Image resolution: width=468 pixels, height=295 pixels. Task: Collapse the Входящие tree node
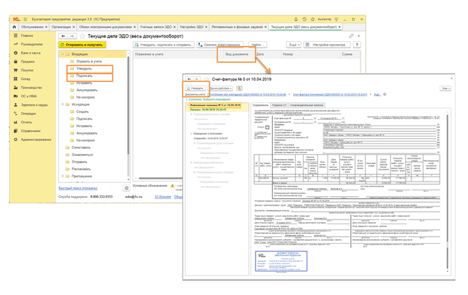point(63,54)
